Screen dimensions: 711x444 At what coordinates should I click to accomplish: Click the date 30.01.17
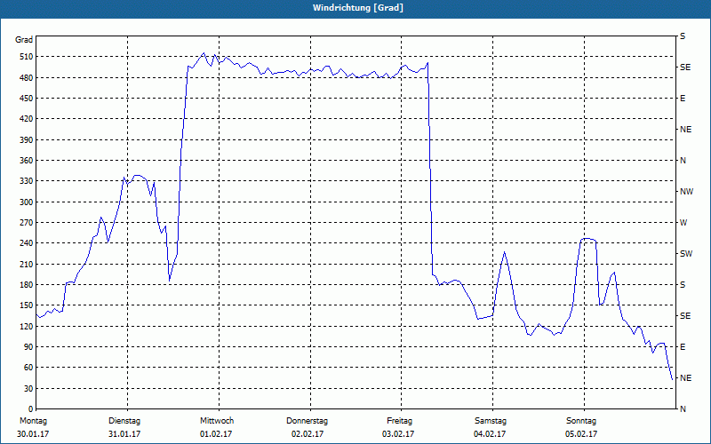pyautogui.click(x=33, y=434)
